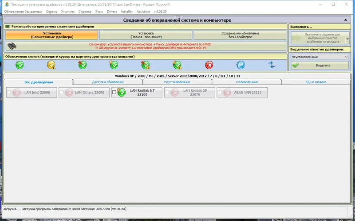Click the dotted splitter grip above header
The width and height of the screenshot is (355, 221).
pyautogui.click(x=177, y=16)
